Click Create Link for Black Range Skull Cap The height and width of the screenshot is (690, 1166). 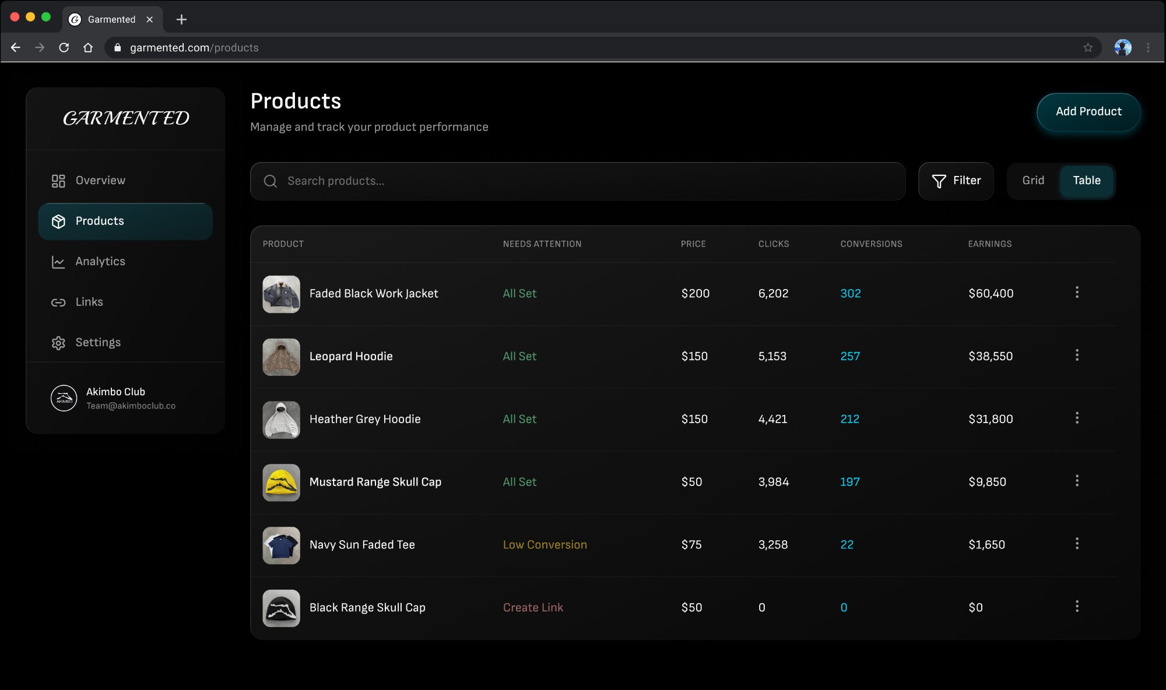pos(533,607)
